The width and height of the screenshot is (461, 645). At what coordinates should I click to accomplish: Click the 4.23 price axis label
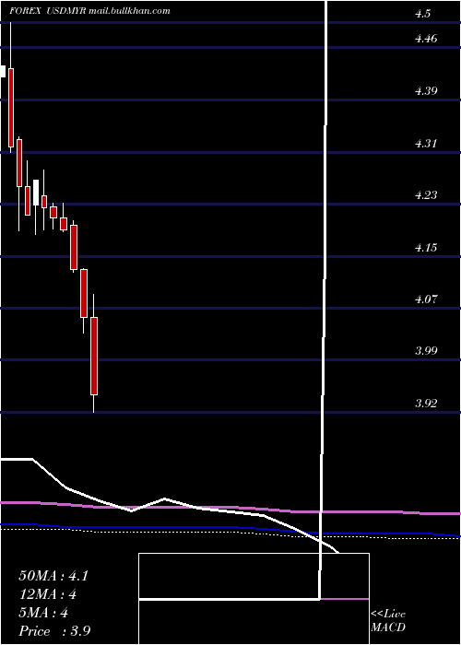[426, 194]
